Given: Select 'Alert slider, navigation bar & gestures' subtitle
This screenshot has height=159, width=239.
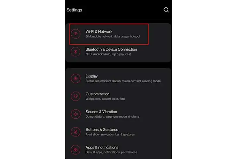Looking at the screenshot, I should pyautogui.click(x=110, y=134).
